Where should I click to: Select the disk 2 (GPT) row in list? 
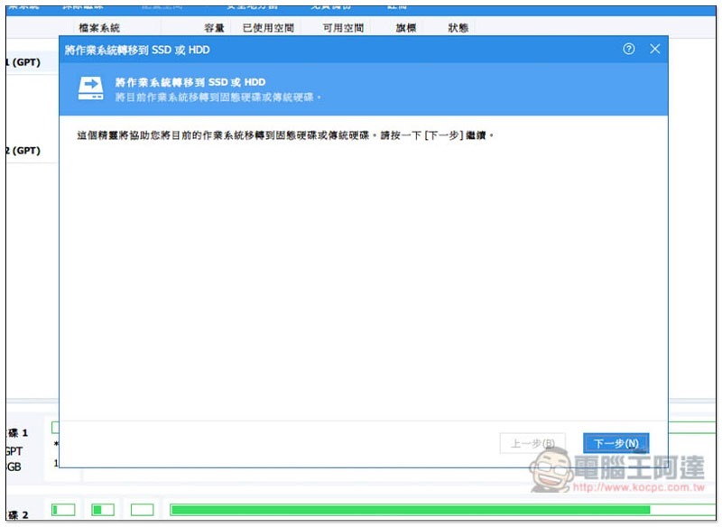tap(25, 151)
